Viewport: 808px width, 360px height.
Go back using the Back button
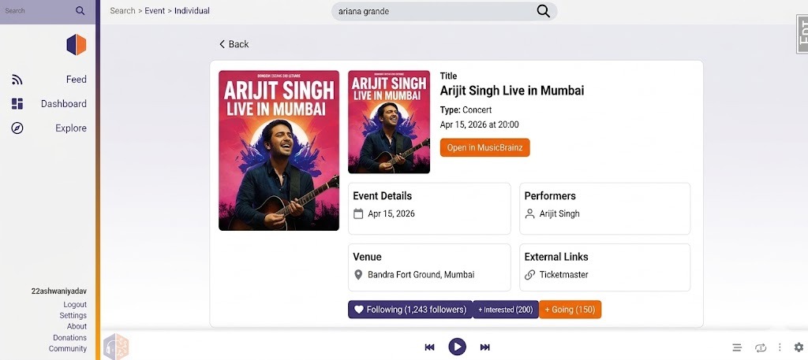tap(234, 44)
